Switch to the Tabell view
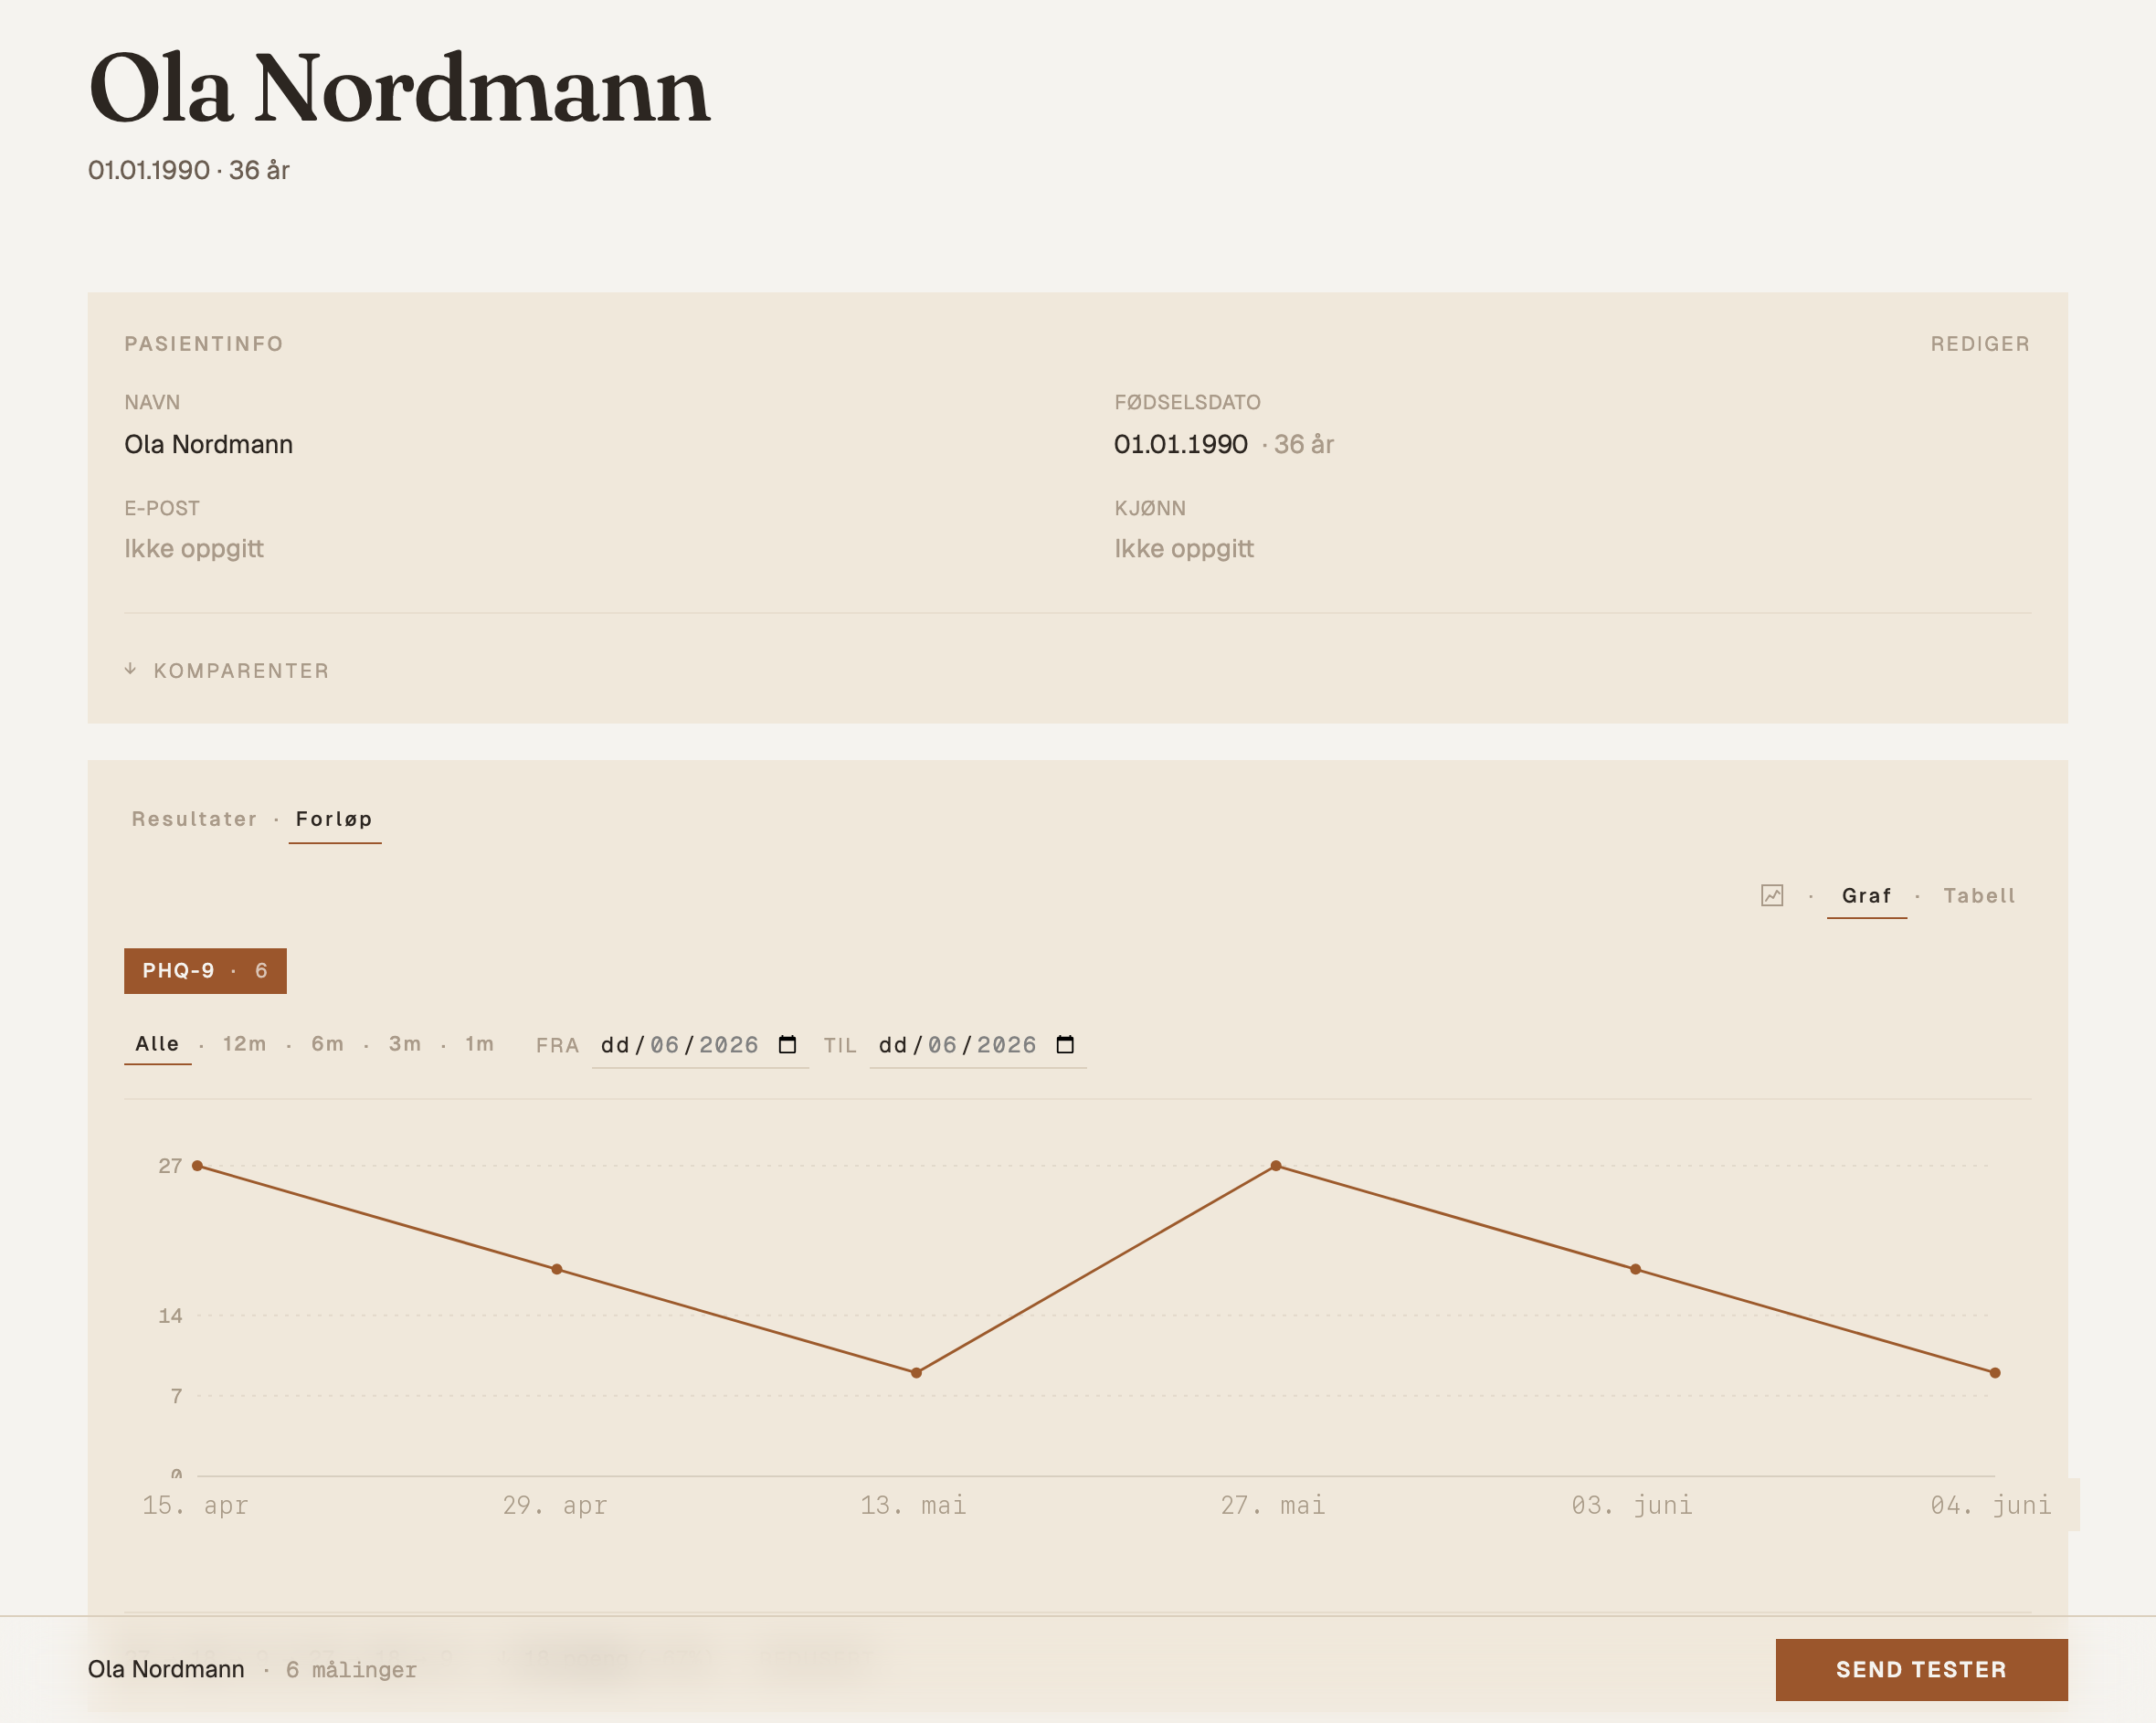Viewport: 2156px width, 1723px height. point(1979,895)
